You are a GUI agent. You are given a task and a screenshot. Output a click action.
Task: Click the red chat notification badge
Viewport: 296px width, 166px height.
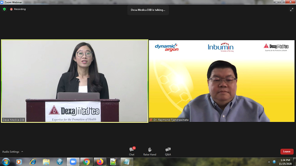(x=134, y=148)
